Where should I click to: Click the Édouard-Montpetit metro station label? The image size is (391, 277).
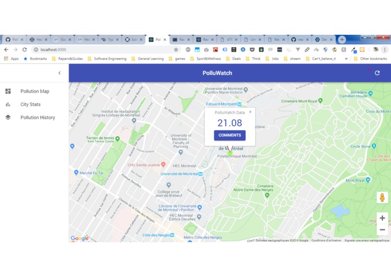click(222, 104)
